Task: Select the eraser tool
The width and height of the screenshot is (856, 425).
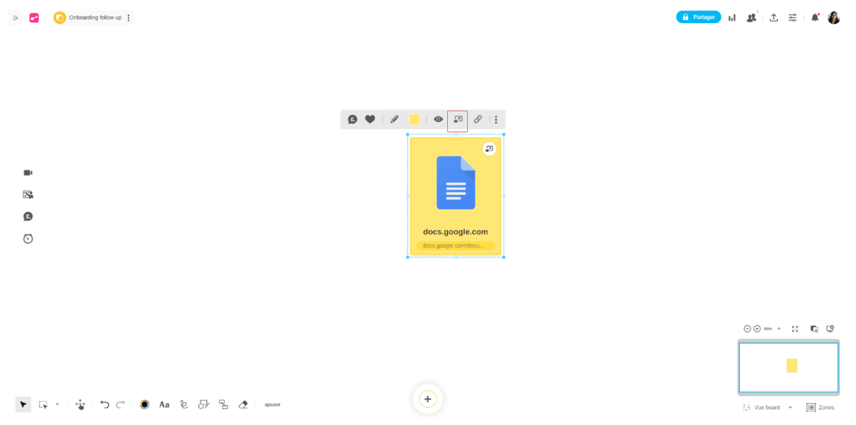Action: click(243, 405)
